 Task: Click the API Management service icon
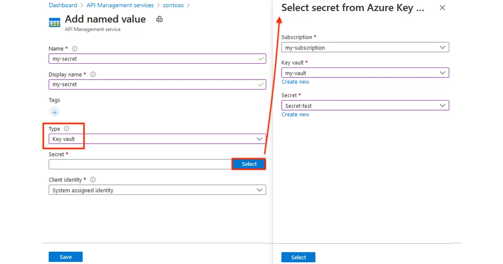[55, 23]
